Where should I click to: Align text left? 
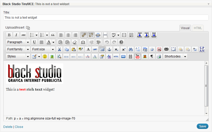61,35
